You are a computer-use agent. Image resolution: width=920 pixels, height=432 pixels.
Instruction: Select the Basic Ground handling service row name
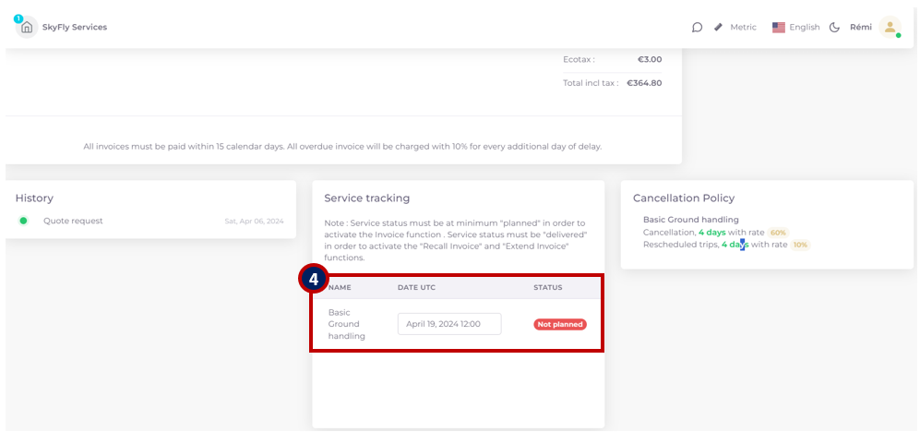click(x=347, y=324)
